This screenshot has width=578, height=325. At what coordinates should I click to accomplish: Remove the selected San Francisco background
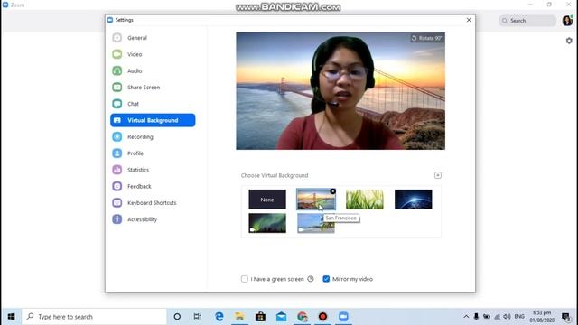tap(333, 191)
